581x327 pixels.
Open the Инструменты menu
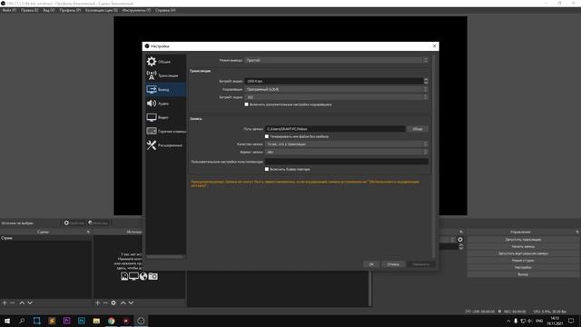(x=136, y=10)
